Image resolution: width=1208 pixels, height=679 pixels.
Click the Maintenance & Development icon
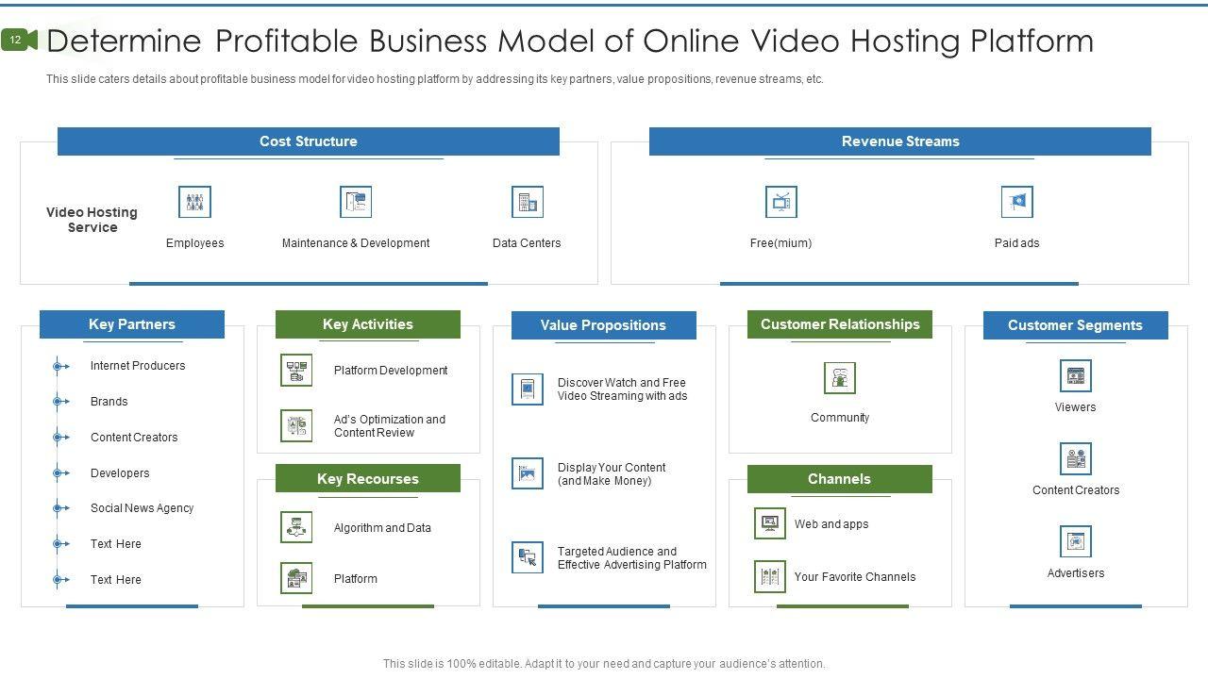point(356,202)
